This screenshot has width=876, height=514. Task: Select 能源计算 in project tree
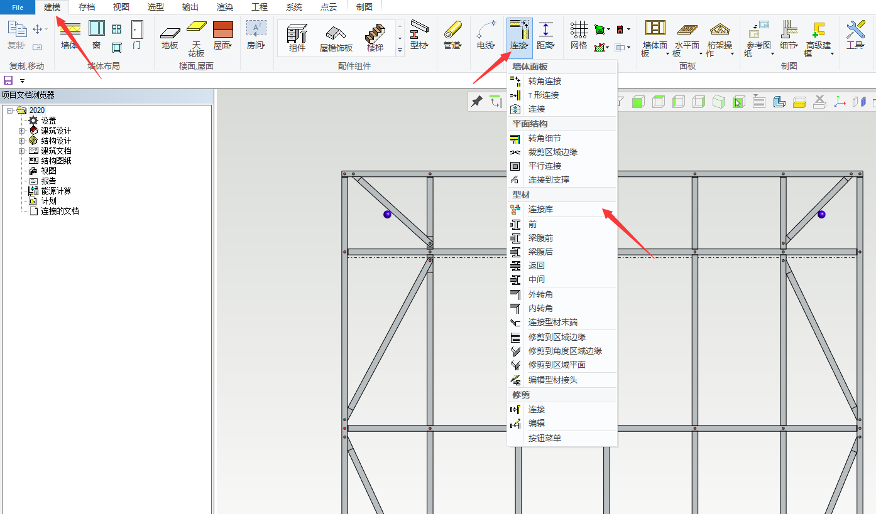(x=57, y=191)
